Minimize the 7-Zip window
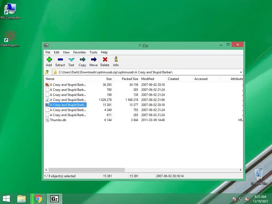This screenshot has height=204, width=272. (x=221, y=45)
